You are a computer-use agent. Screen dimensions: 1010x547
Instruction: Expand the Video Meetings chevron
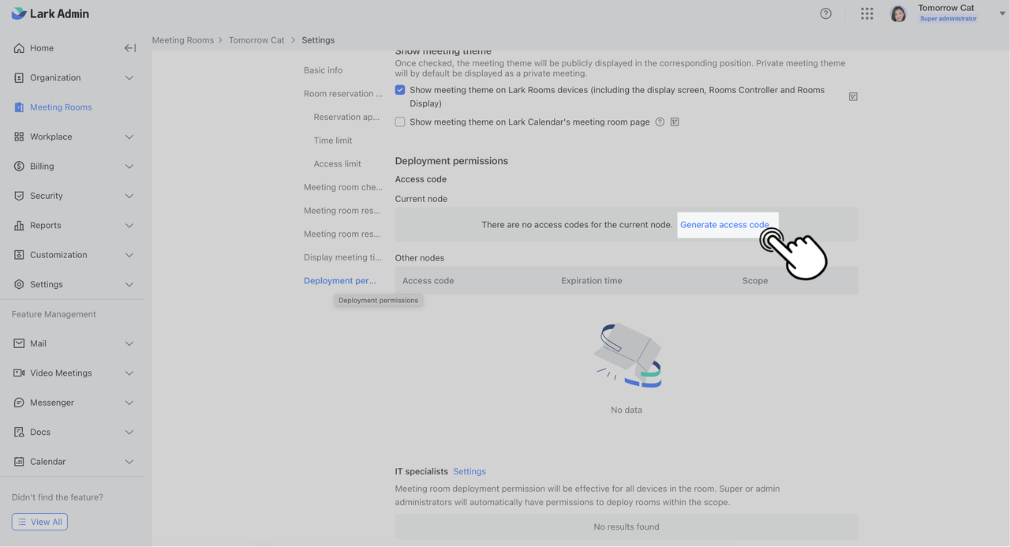pos(129,373)
